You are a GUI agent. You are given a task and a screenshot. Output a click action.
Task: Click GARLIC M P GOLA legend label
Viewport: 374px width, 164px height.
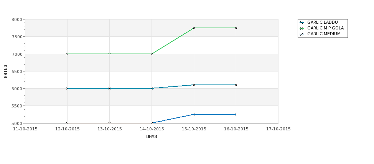click(x=325, y=28)
